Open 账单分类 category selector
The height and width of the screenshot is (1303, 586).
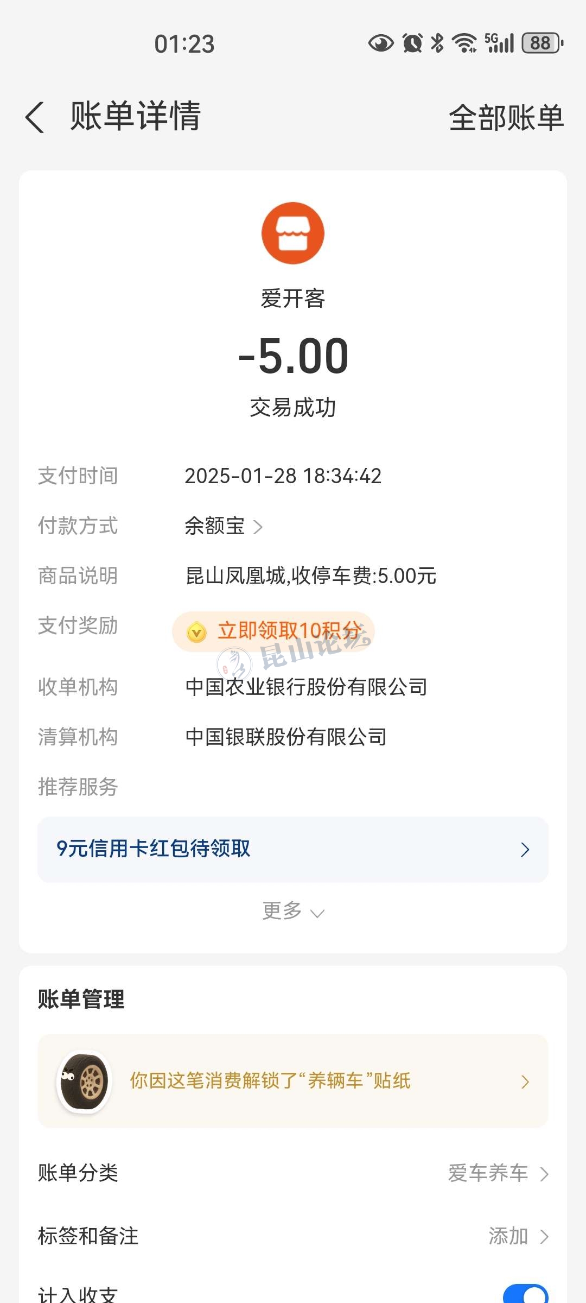coord(498,1174)
